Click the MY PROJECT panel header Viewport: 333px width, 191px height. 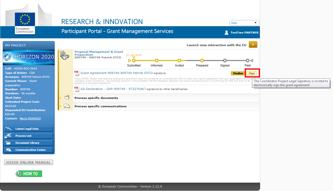point(29,45)
